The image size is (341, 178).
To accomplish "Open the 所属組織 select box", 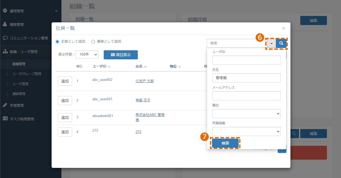I will 247,131.
